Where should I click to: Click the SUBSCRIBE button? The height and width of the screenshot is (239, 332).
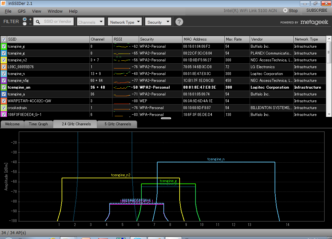(x=317, y=10)
